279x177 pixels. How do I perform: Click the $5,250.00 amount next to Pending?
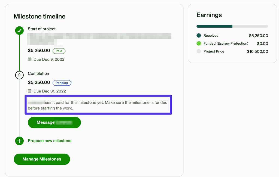click(x=39, y=83)
